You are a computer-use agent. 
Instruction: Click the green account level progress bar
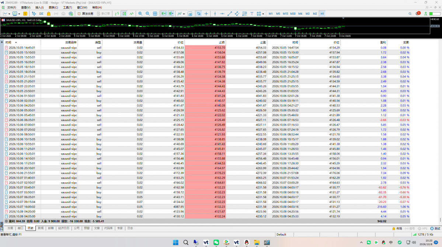435,14
